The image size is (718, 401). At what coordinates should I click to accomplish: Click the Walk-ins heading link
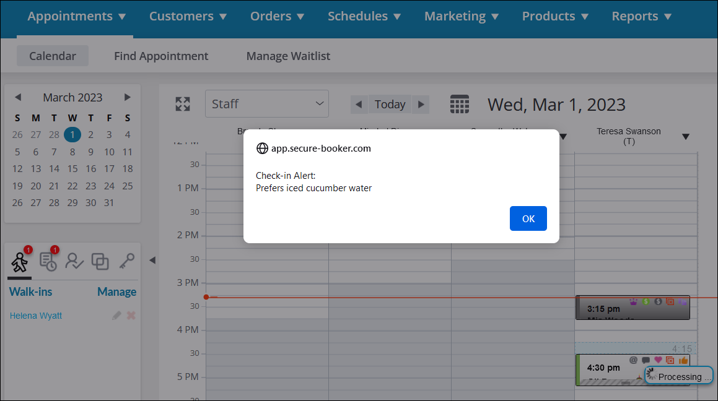click(x=31, y=291)
